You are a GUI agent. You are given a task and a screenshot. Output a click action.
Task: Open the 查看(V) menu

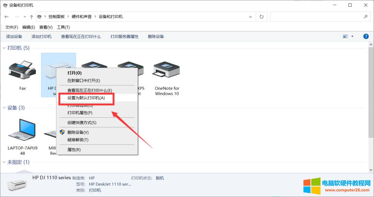tap(46, 27)
